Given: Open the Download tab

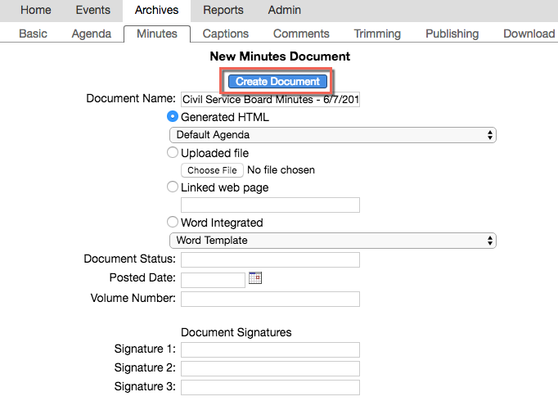Looking at the screenshot, I should click(x=529, y=34).
